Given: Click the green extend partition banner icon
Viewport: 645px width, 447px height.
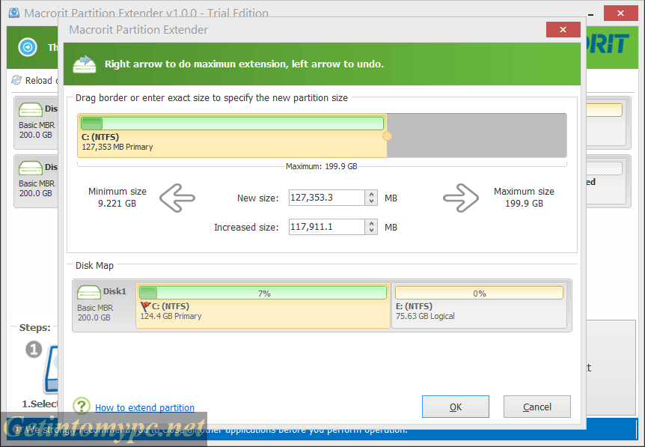Looking at the screenshot, I should tap(84, 64).
